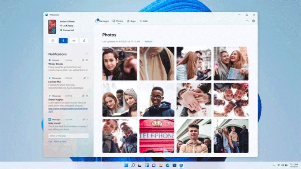Open File Explorer from the taskbar

(x=161, y=165)
